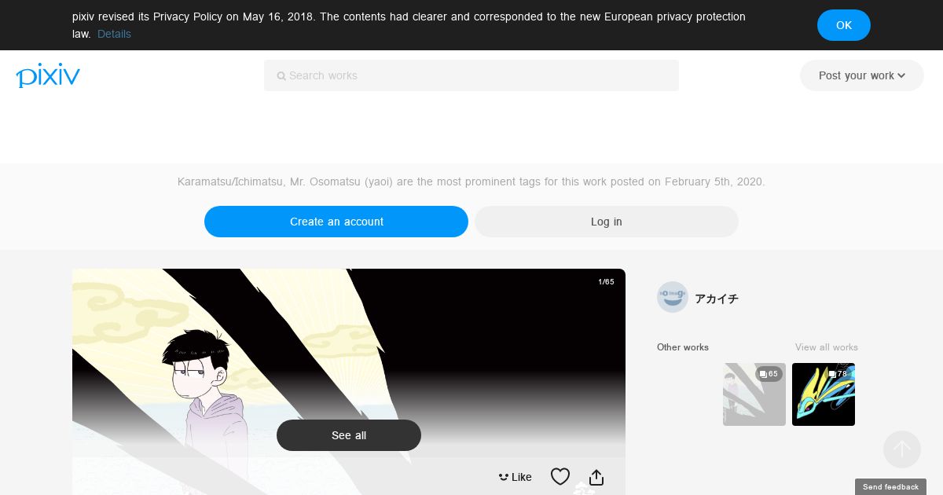Click the Like smiley button

516,477
